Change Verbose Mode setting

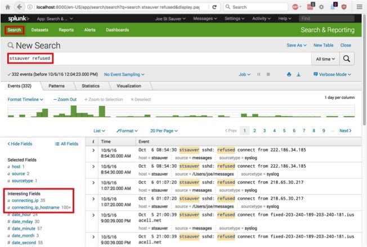click(332, 74)
